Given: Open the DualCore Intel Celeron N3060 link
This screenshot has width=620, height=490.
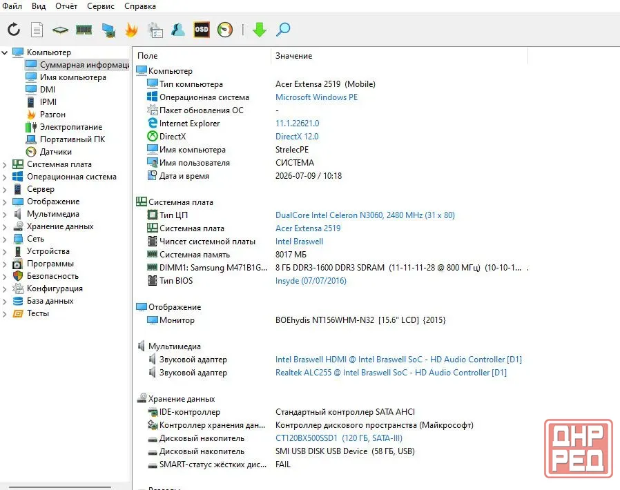Looking at the screenshot, I should tap(365, 215).
